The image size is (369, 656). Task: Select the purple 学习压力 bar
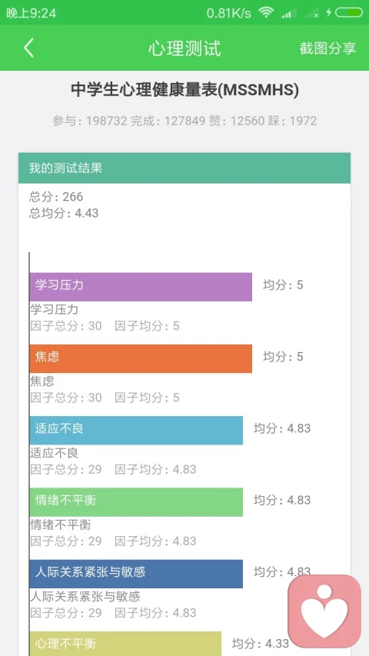(x=141, y=287)
